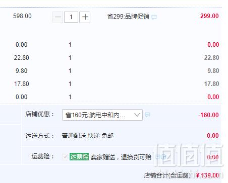The image size is (228, 183).
Task: Select the unit price 9.80 in the left column
Action: (x=22, y=71)
